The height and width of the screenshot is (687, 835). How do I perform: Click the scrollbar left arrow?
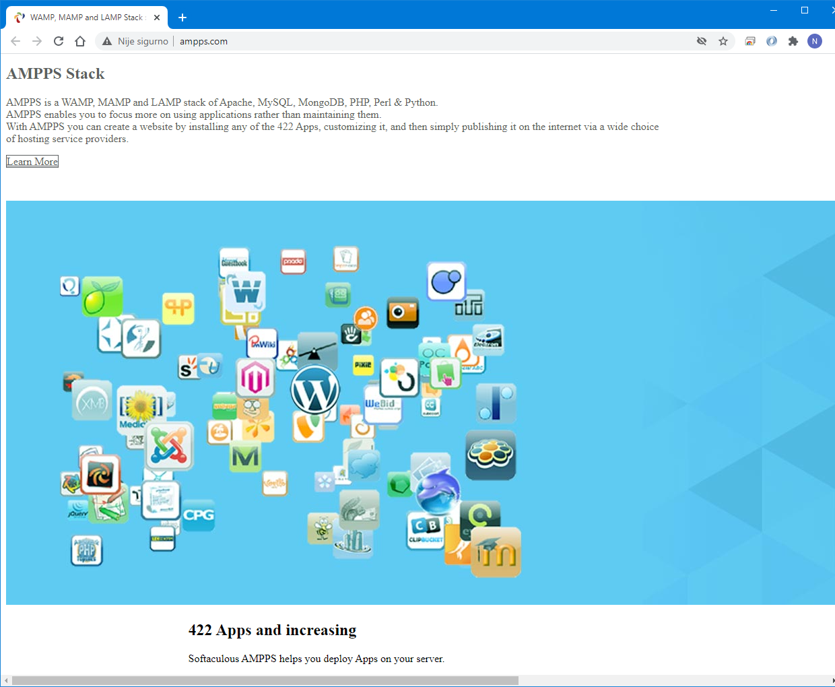point(6,681)
